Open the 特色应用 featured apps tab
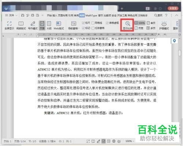Image resolution: width=183 pixels, height=146 pixels. tap(132, 15)
